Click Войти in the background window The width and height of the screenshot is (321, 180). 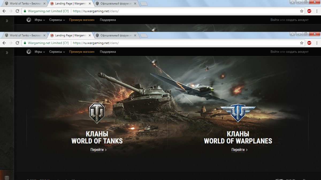(275, 20)
